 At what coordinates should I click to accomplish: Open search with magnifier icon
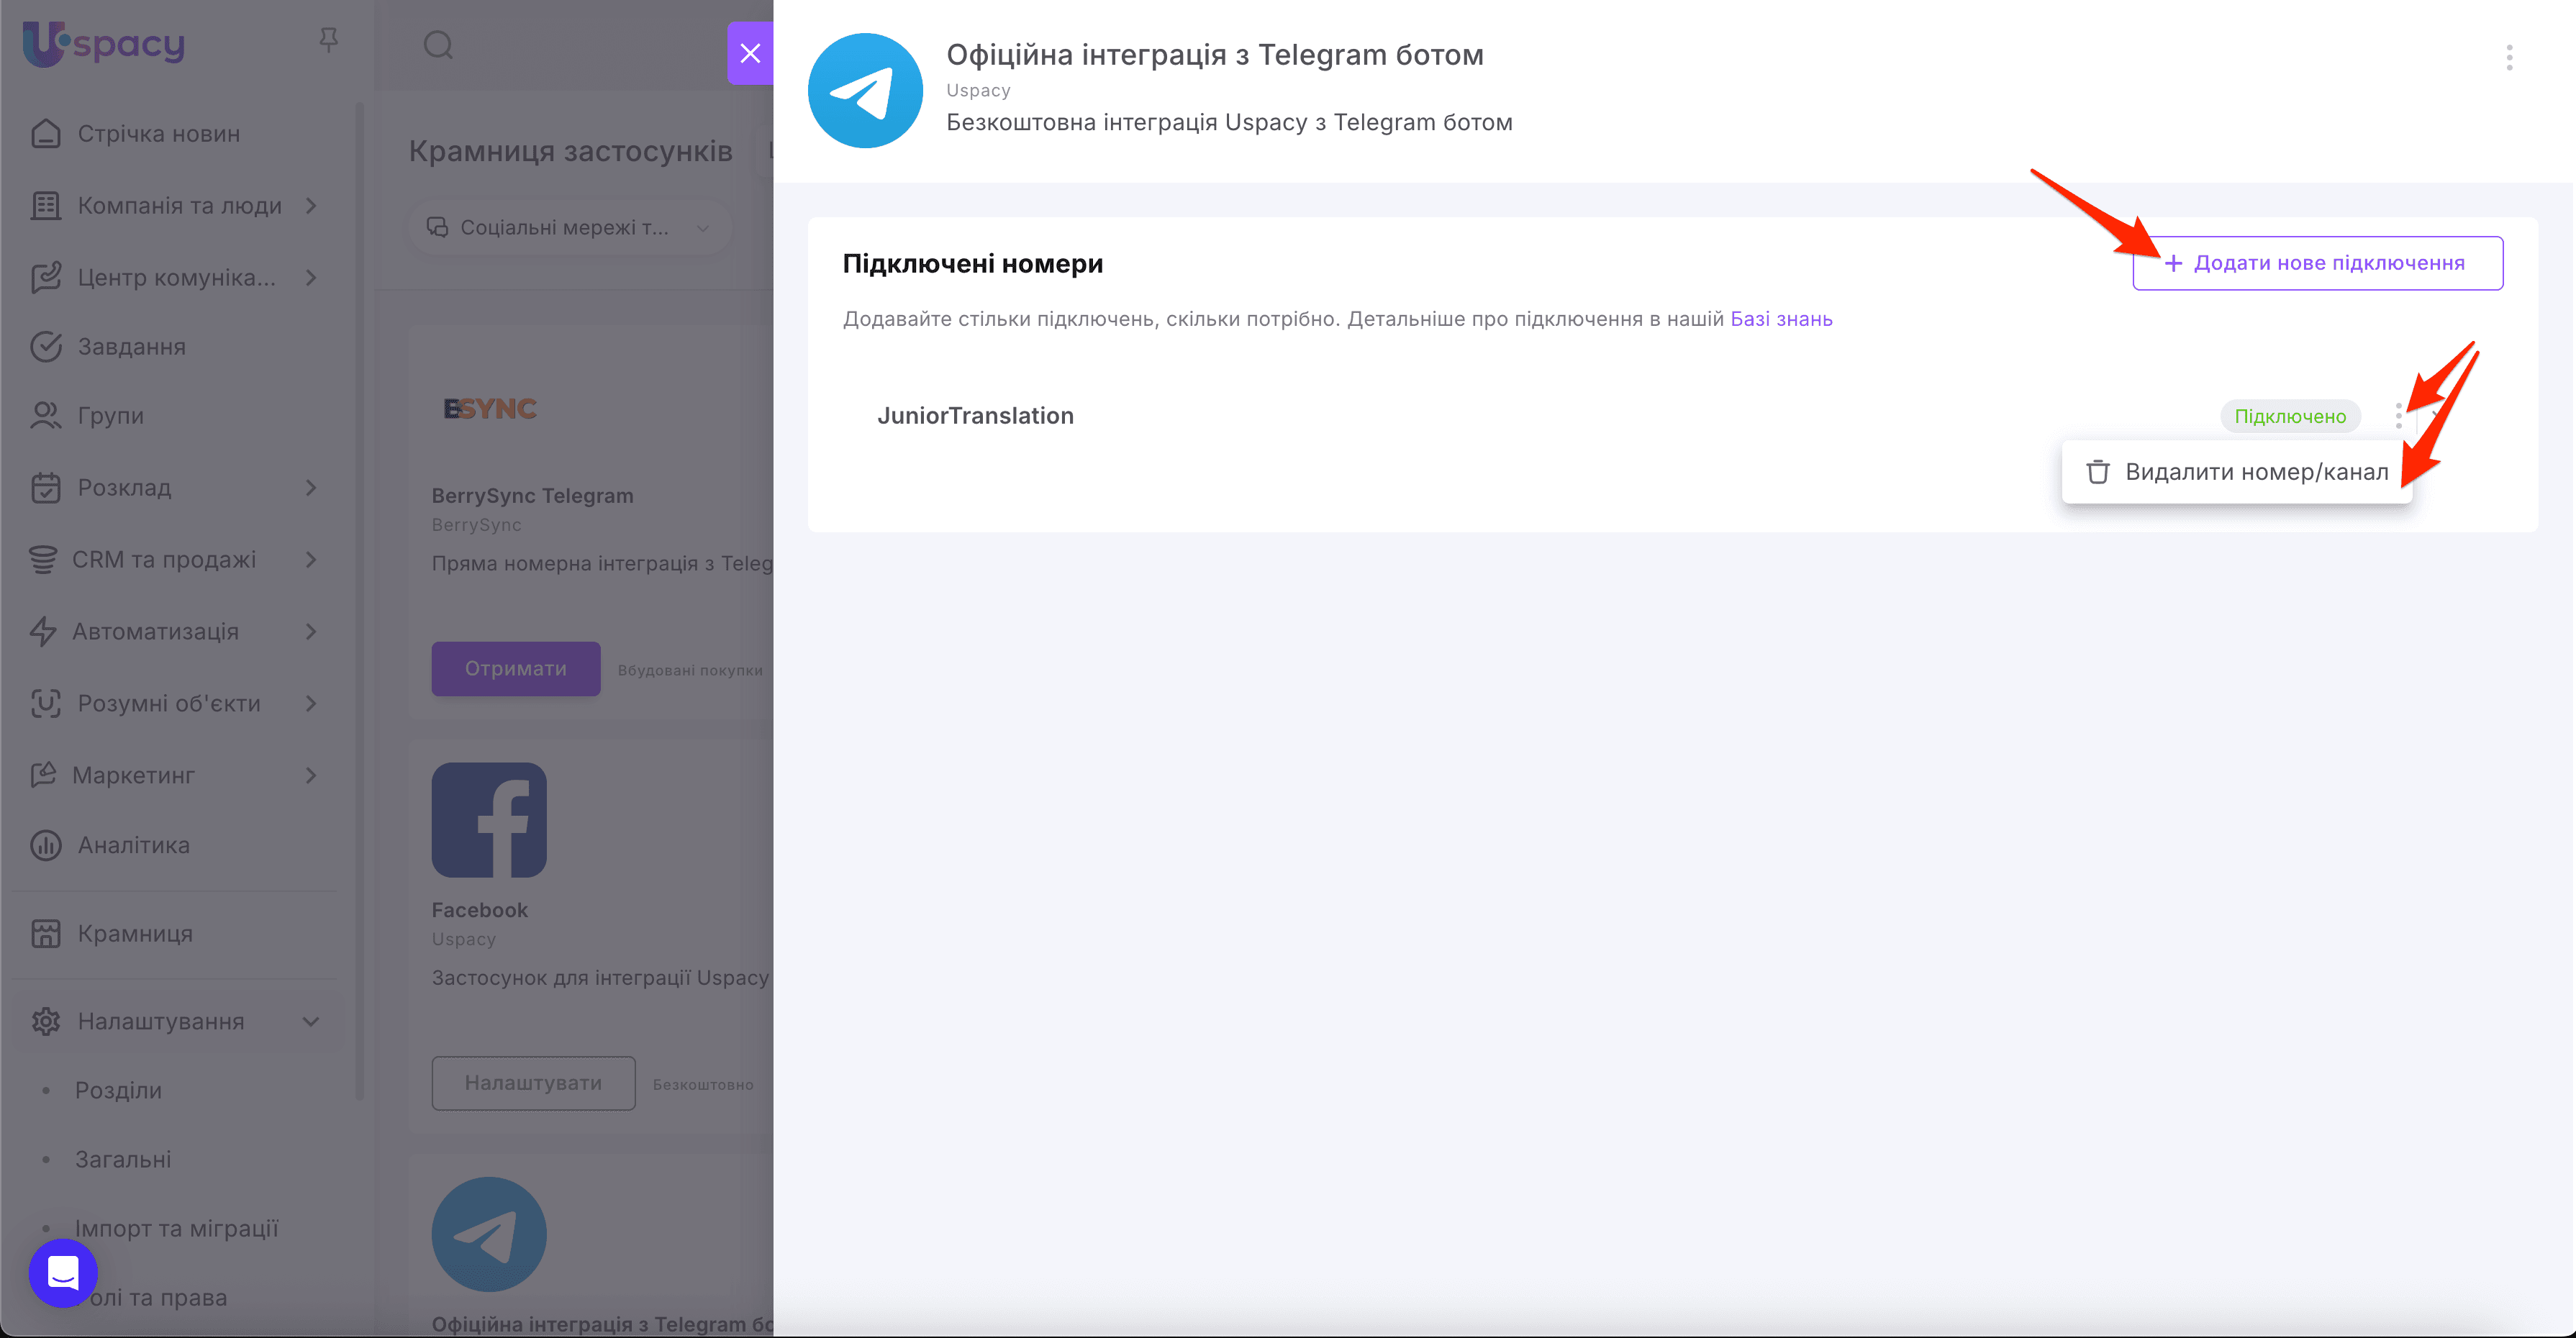pos(439,45)
